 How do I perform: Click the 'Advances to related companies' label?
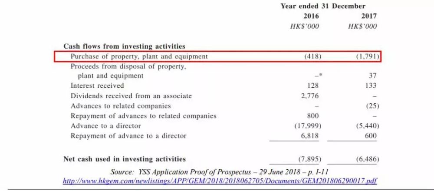point(121,106)
